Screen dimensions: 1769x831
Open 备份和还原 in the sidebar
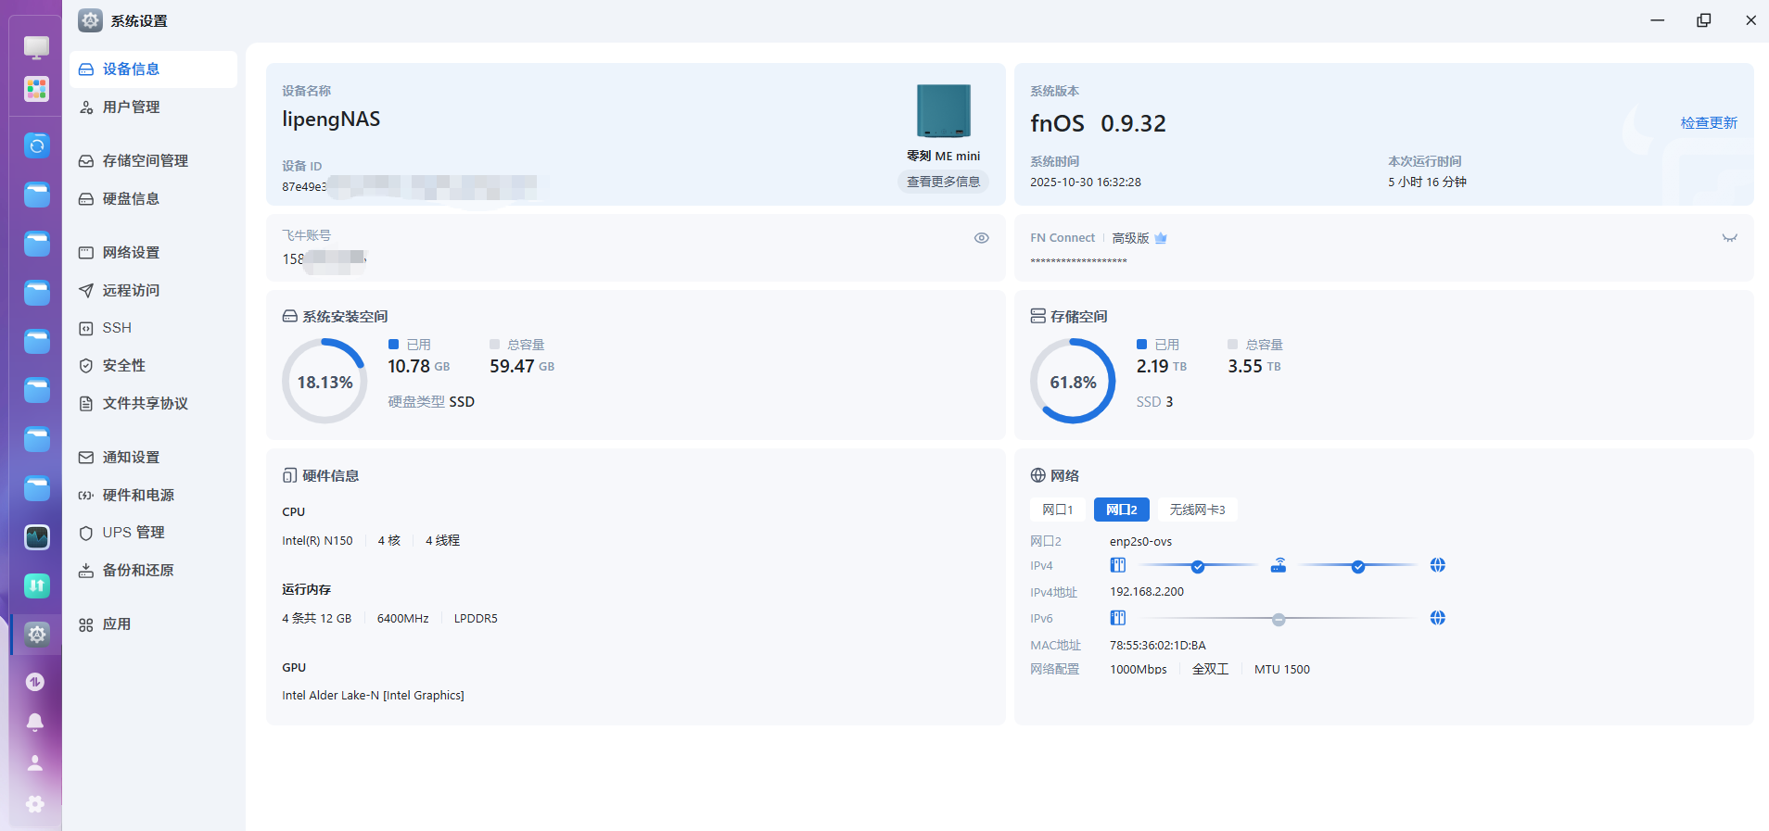153,571
